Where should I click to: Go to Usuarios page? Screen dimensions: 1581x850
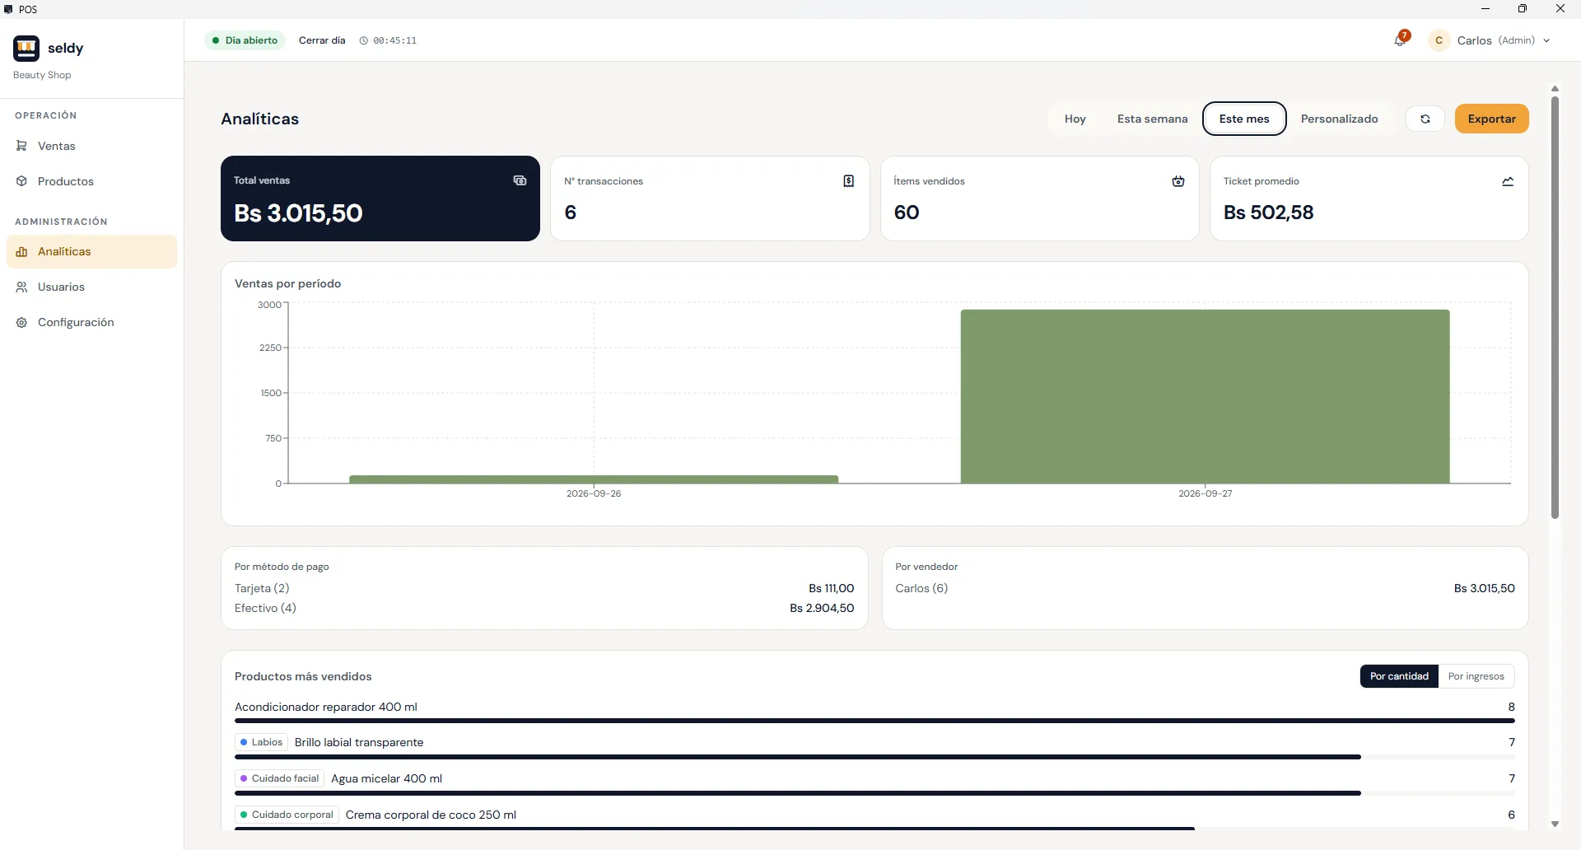(91, 287)
